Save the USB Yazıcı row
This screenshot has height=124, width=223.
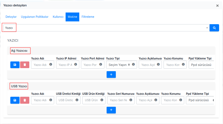click(15, 100)
